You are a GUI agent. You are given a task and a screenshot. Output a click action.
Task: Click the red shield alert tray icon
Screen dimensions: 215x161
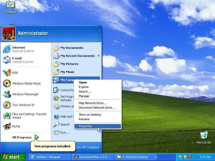tap(190, 157)
